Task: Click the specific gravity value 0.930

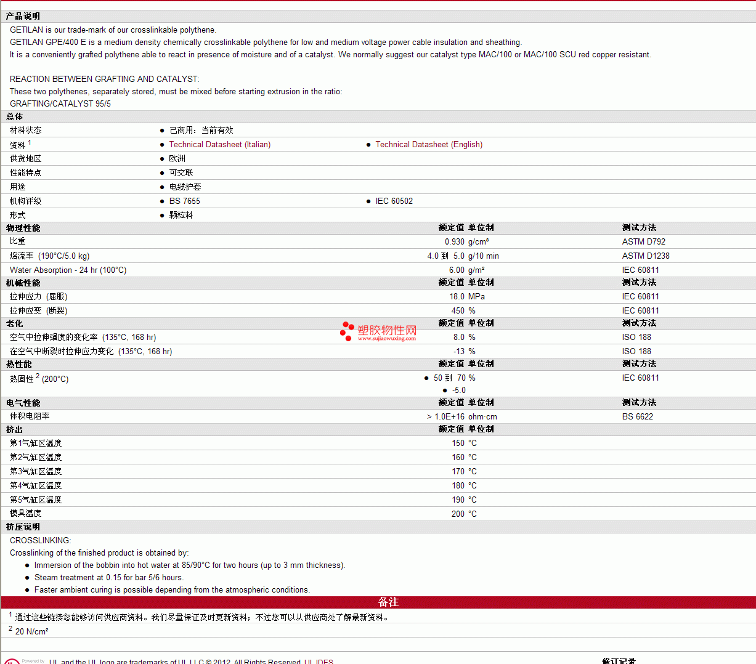Action: [455, 242]
